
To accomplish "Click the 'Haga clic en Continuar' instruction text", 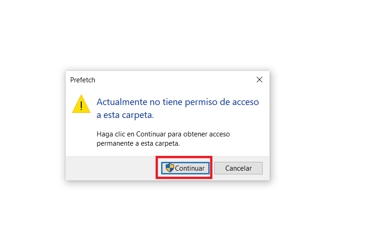I will (163, 139).
